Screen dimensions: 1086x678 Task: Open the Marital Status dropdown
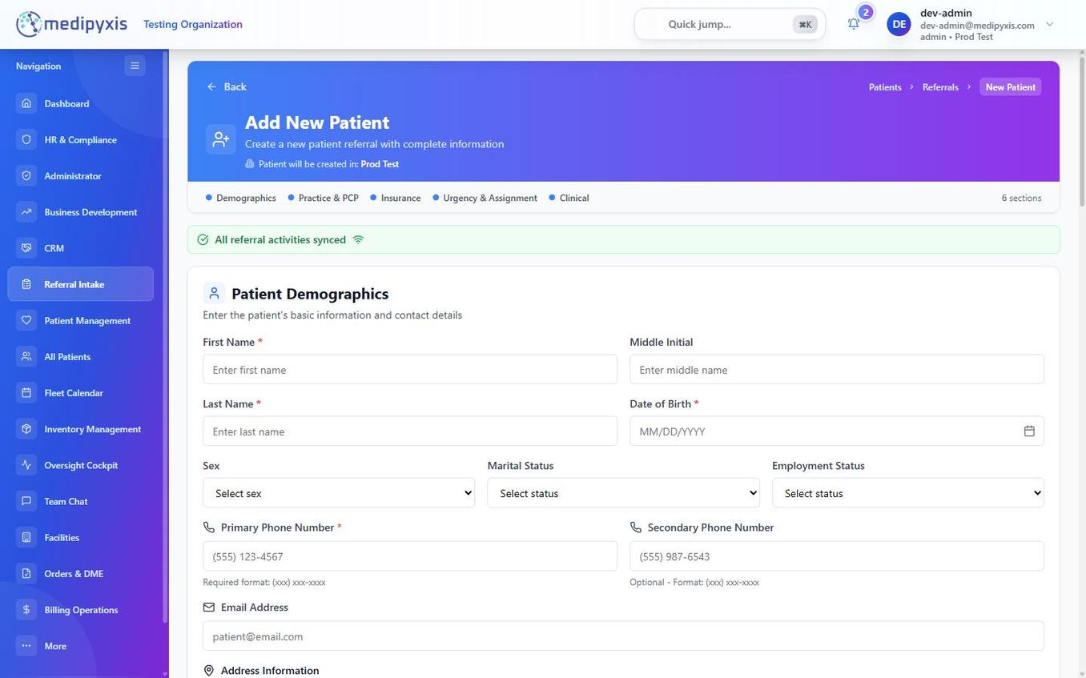point(623,493)
